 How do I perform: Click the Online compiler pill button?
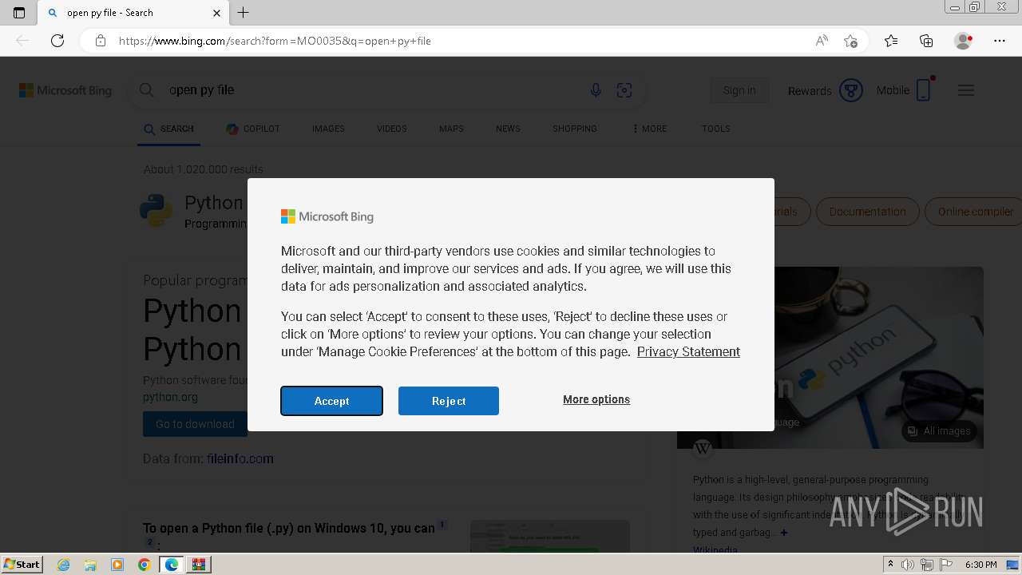pyautogui.click(x=973, y=212)
